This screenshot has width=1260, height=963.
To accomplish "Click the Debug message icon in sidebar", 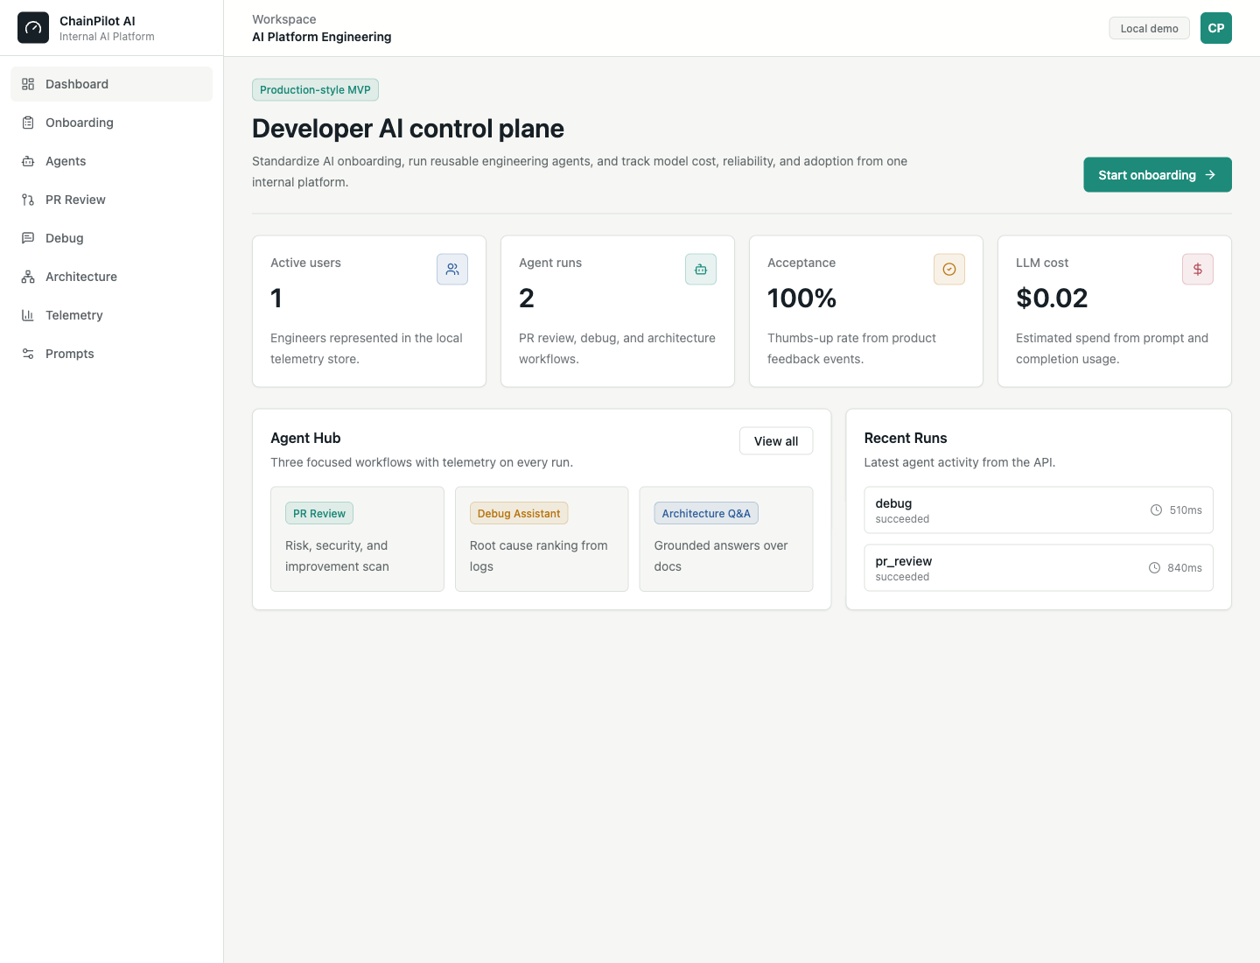I will (x=28, y=238).
